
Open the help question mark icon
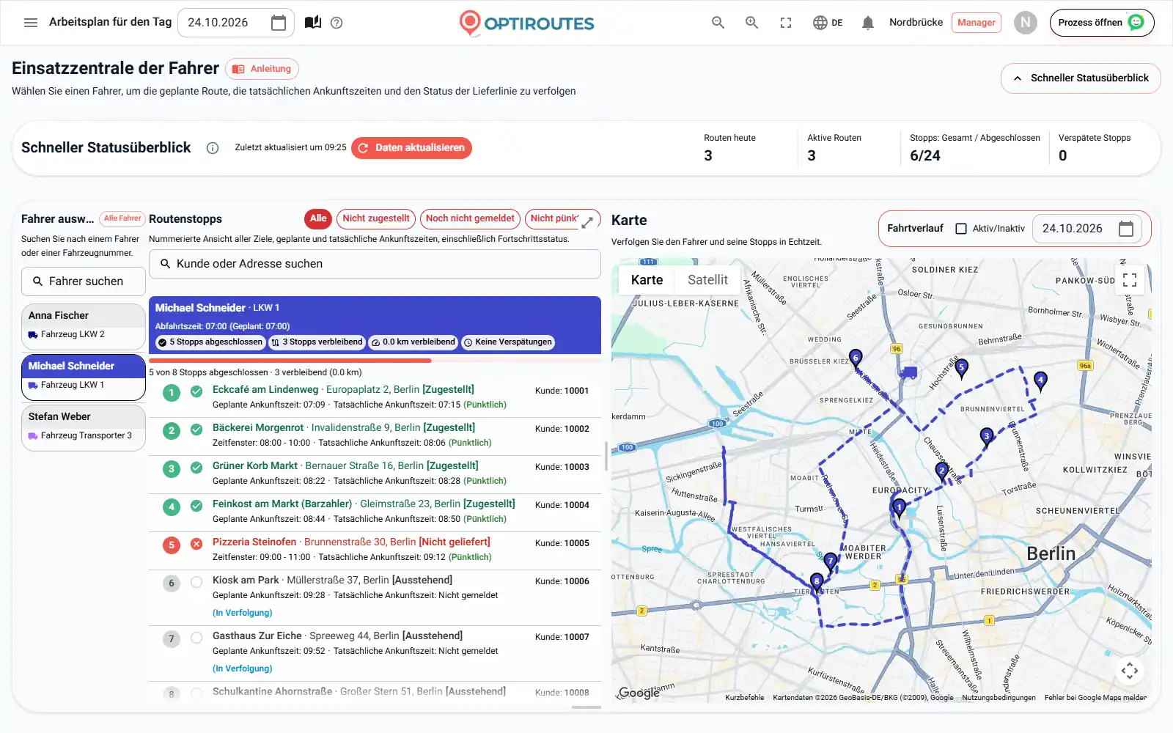[337, 23]
